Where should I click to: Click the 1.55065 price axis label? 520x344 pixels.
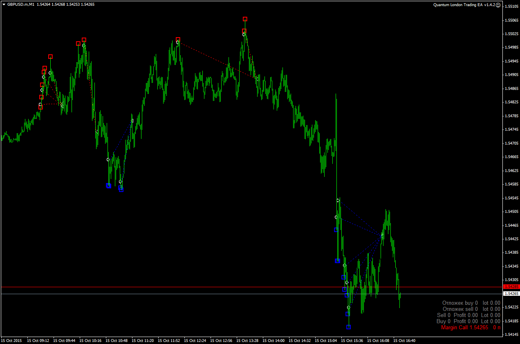[512, 20]
